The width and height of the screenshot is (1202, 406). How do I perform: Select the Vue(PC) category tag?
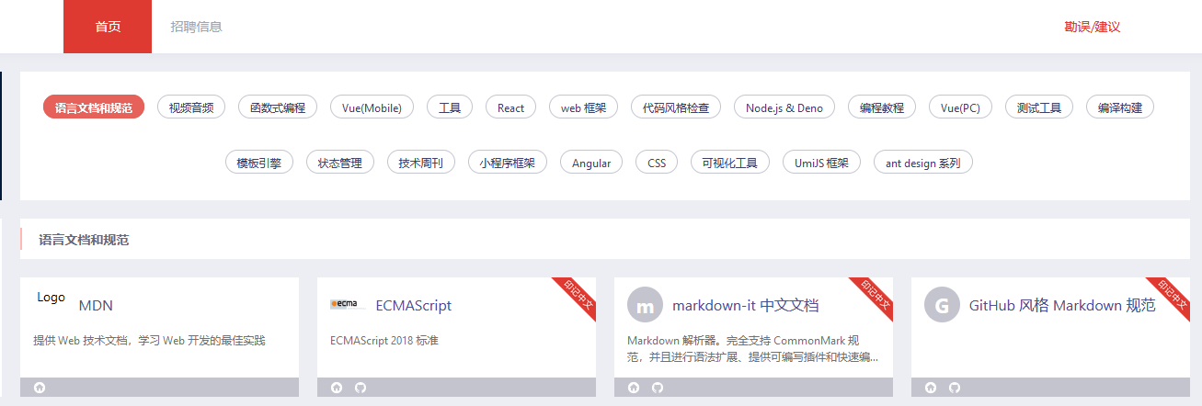961,107
